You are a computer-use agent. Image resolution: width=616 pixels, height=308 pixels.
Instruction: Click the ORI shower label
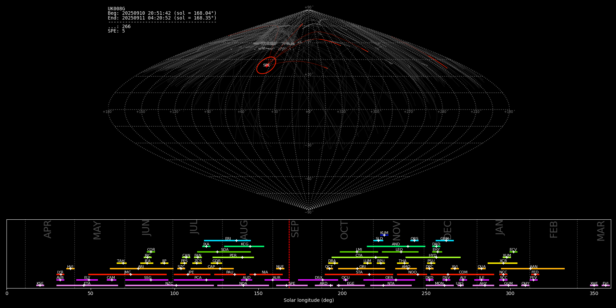pyautogui.click(x=362, y=267)
